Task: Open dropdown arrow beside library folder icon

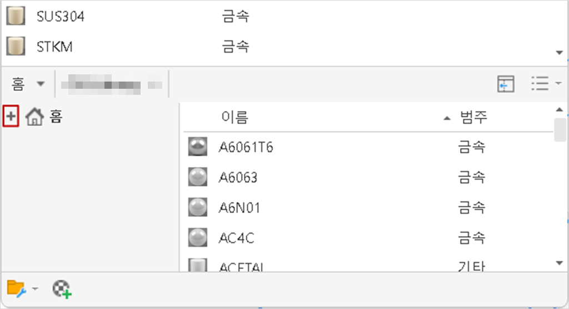Action: [35, 288]
